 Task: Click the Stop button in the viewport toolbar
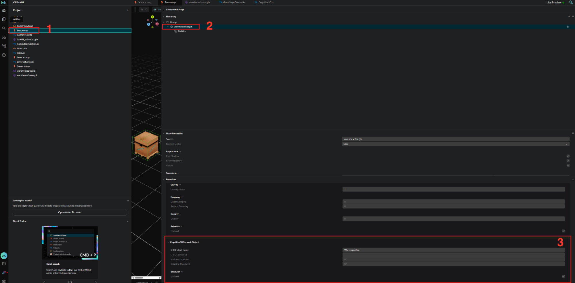(x=147, y=9)
